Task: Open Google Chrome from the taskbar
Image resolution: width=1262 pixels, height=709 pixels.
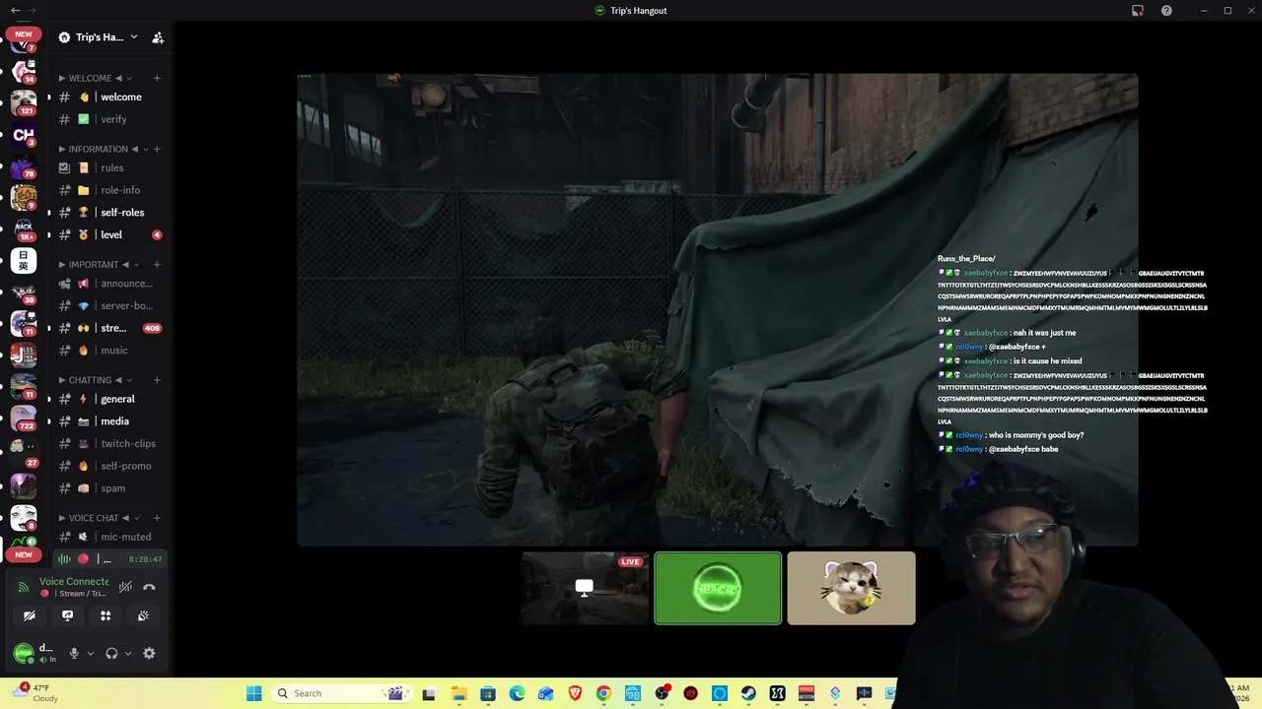Action: point(603,693)
